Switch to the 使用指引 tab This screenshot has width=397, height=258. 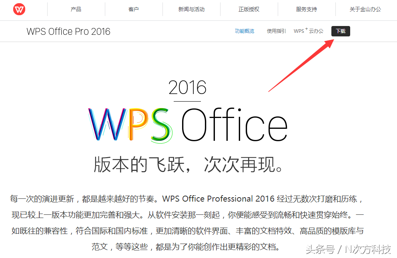276,31
